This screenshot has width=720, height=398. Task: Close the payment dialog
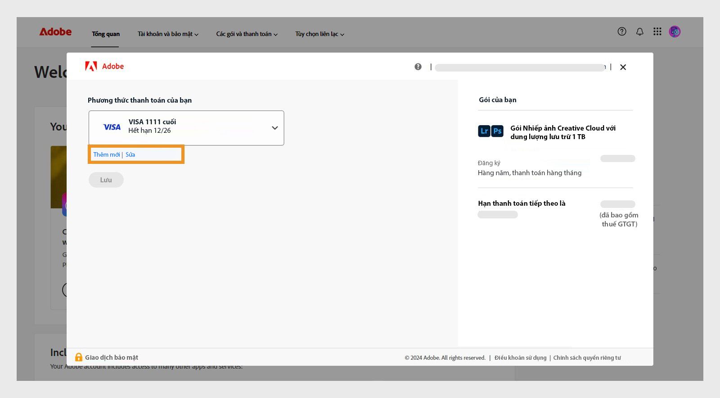(x=623, y=67)
